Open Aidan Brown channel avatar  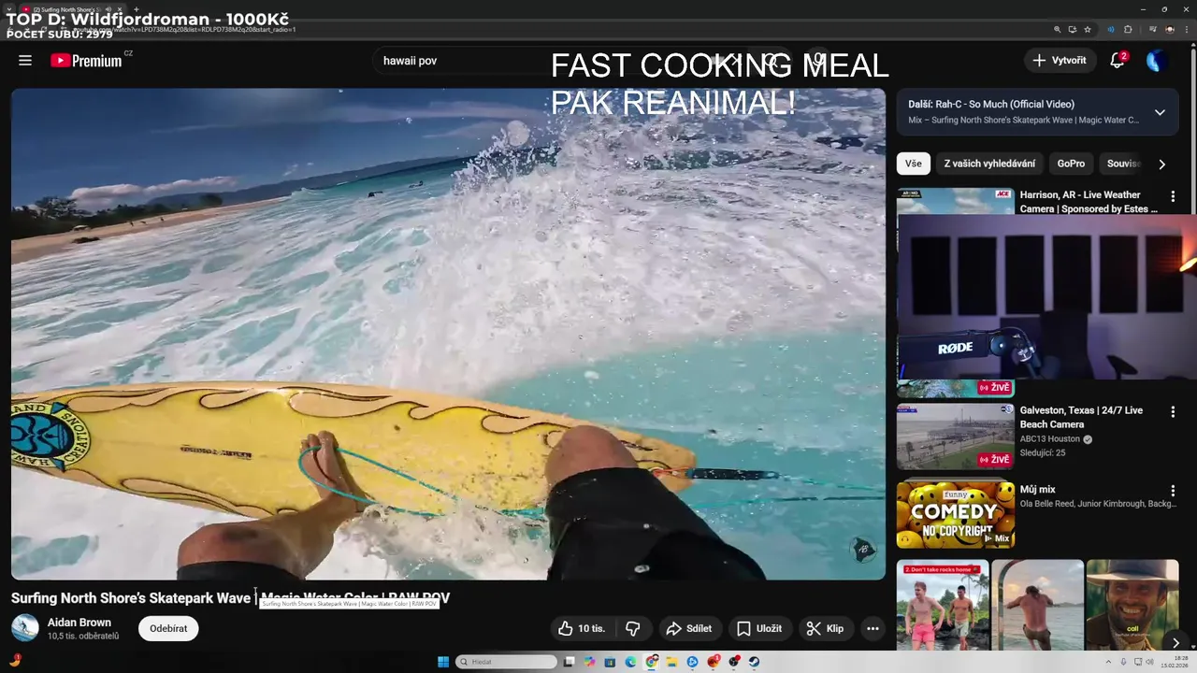click(25, 628)
